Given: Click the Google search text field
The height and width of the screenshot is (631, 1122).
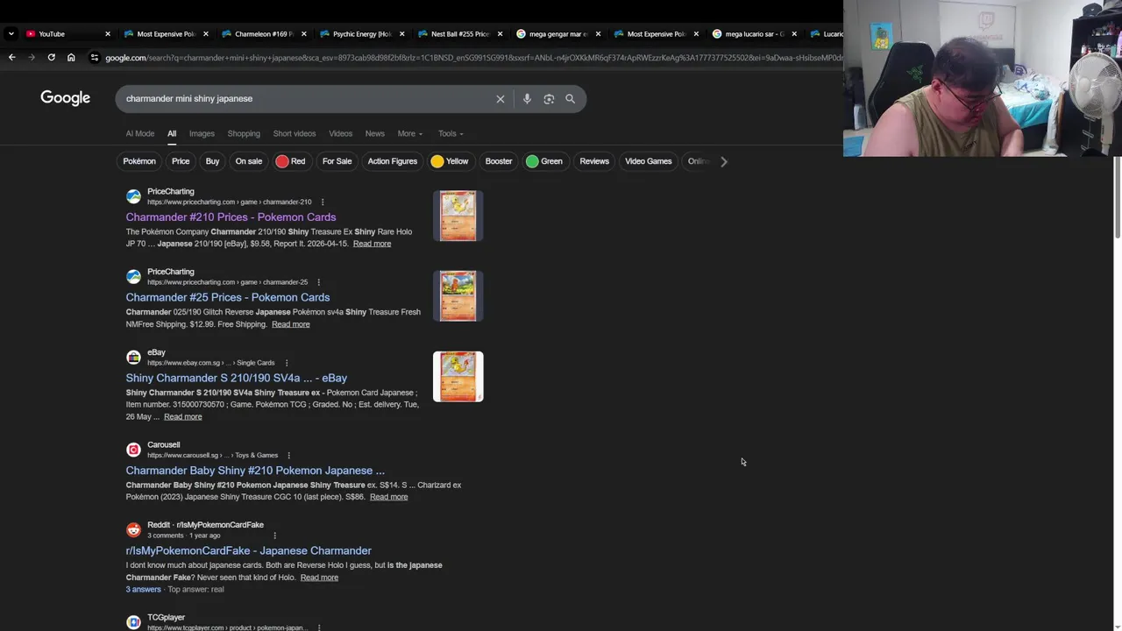Looking at the screenshot, I should point(307,99).
